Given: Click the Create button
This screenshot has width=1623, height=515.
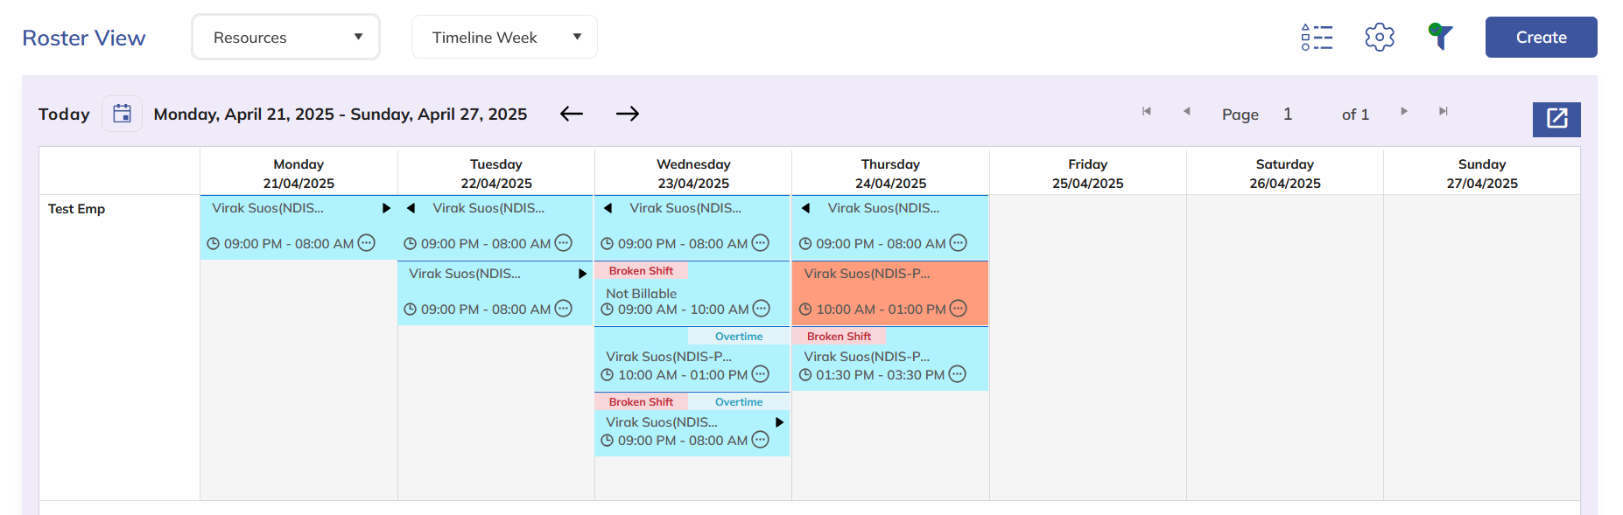Looking at the screenshot, I should click(1541, 38).
